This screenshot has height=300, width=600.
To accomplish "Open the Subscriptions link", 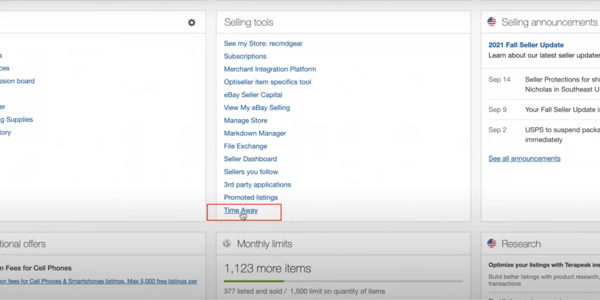I will click(x=245, y=56).
